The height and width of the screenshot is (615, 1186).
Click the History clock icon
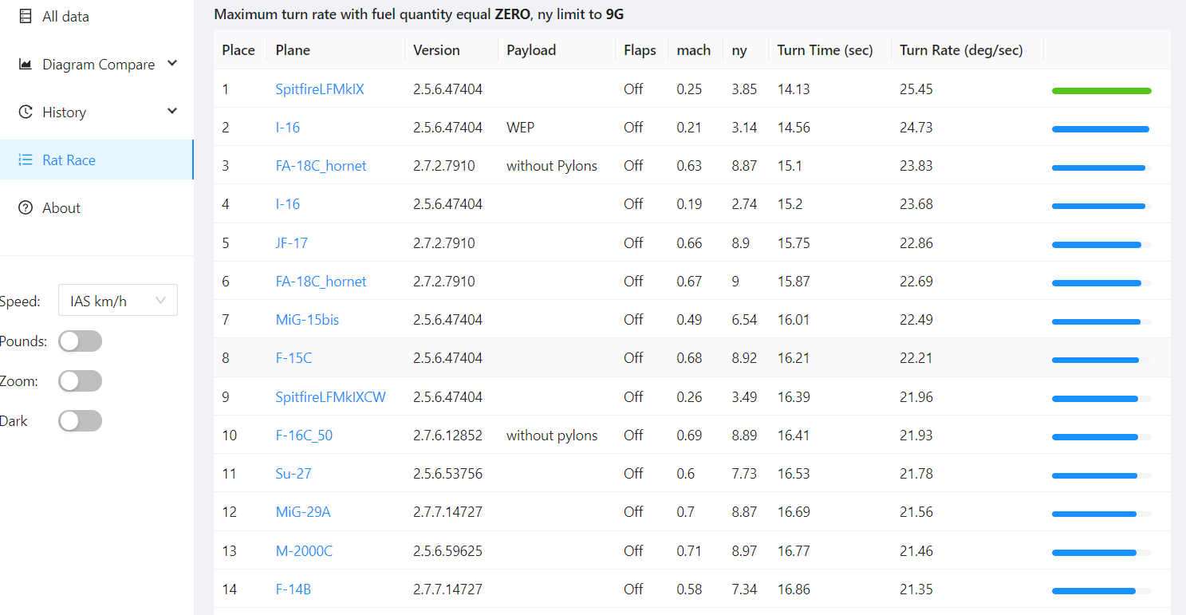[x=26, y=112]
